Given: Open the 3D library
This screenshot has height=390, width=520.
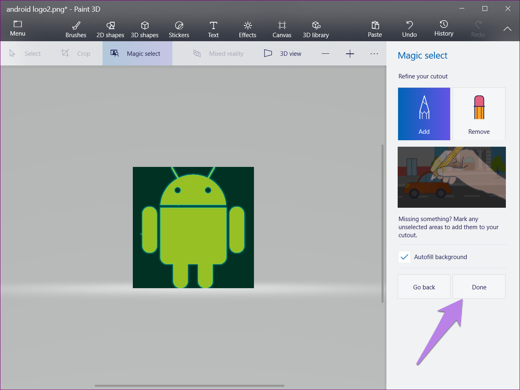Looking at the screenshot, I should (x=316, y=30).
